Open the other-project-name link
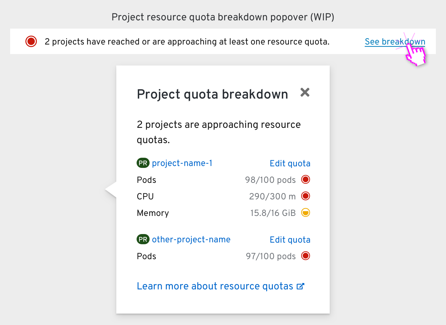This screenshot has height=325, width=446. click(x=191, y=239)
